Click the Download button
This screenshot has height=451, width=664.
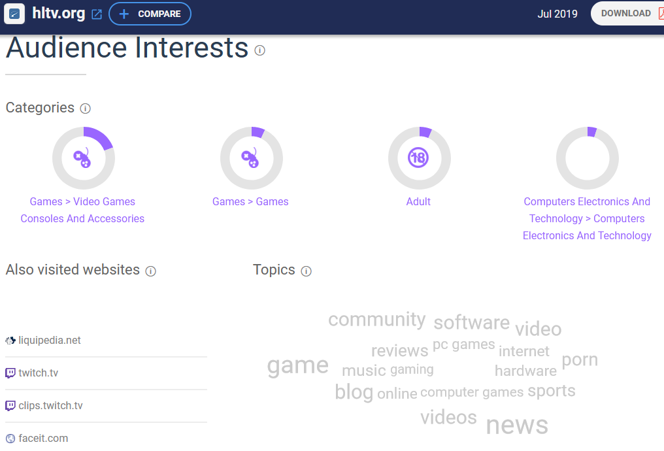pyautogui.click(x=627, y=14)
